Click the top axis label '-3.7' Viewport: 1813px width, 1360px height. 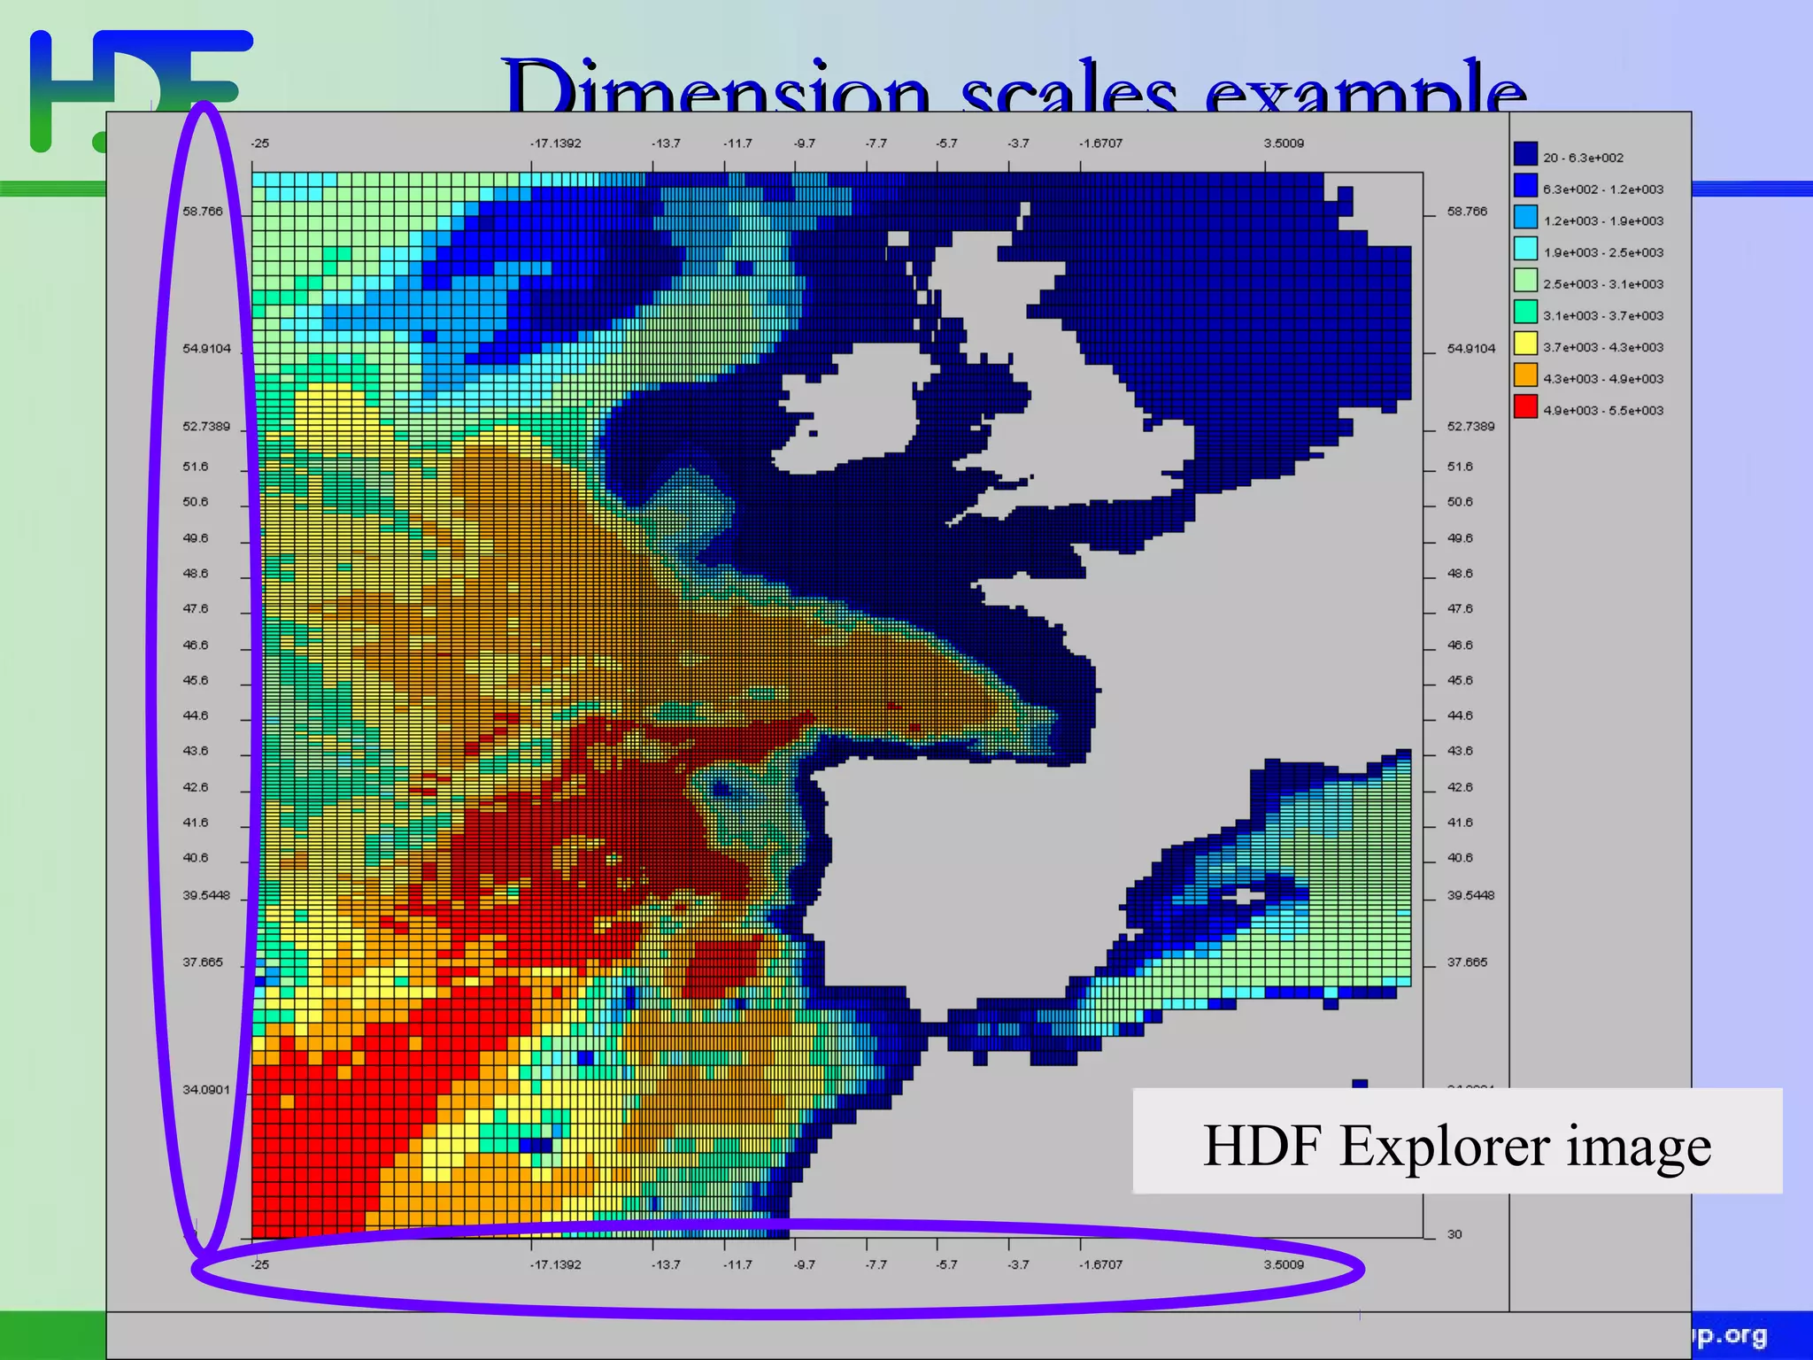pos(1018,143)
